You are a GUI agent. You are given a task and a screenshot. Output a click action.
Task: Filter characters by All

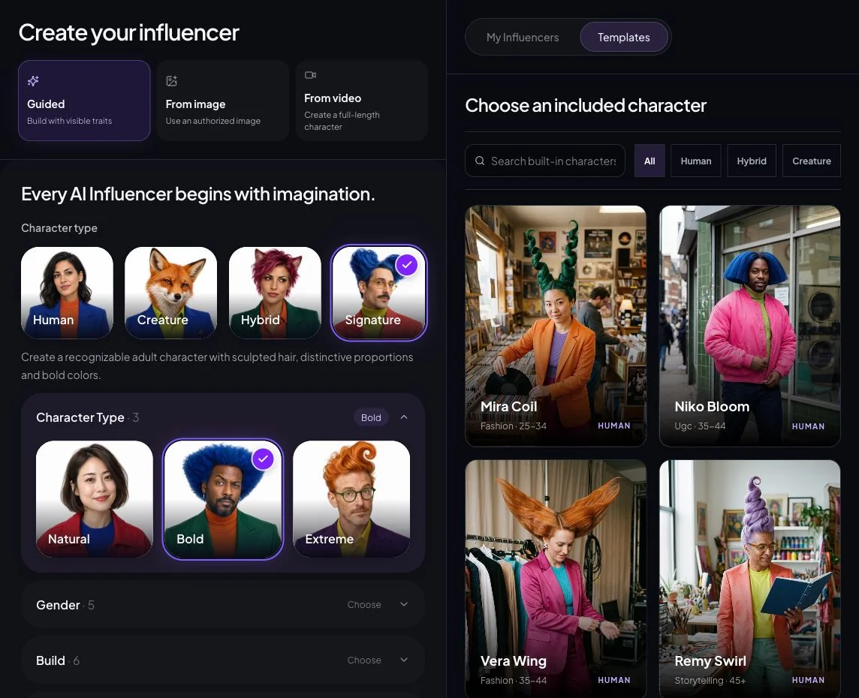(650, 161)
